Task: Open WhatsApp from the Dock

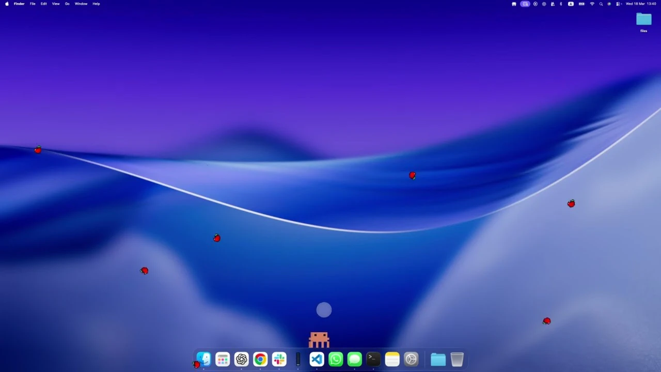Action: tap(336, 359)
